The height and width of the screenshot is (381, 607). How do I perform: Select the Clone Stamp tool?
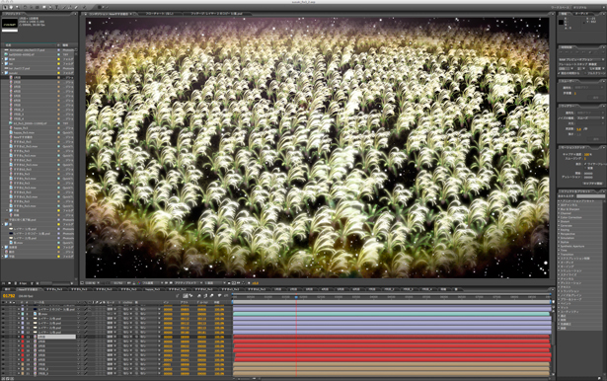(x=70, y=7)
